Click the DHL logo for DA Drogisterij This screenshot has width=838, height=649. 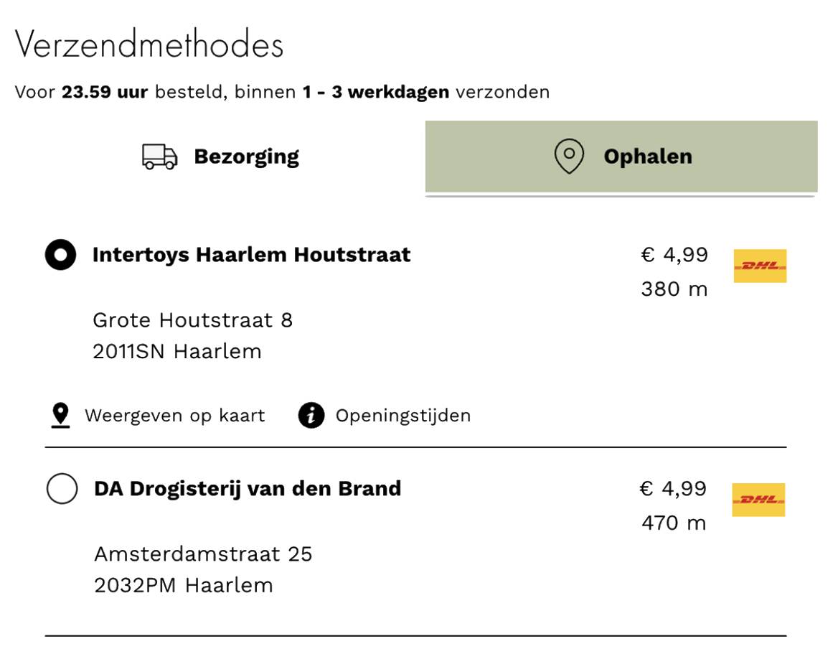[758, 500]
